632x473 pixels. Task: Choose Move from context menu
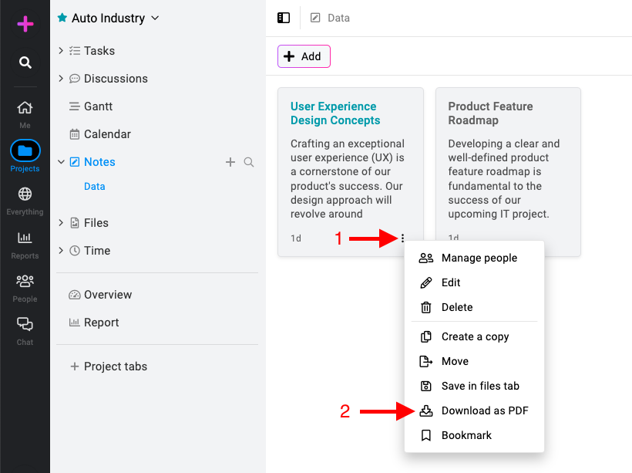[x=475, y=361]
